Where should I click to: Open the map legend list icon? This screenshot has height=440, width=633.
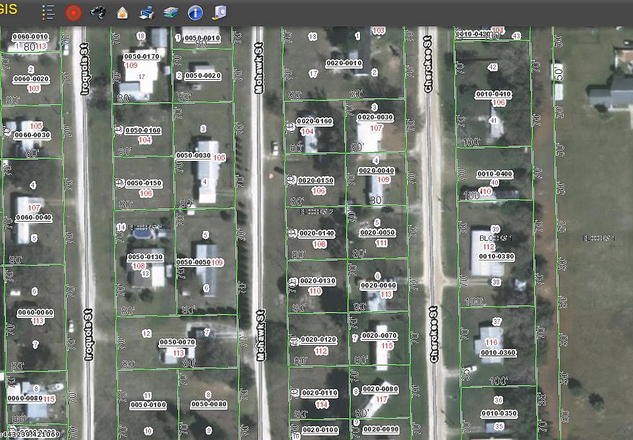pyautogui.click(x=48, y=12)
